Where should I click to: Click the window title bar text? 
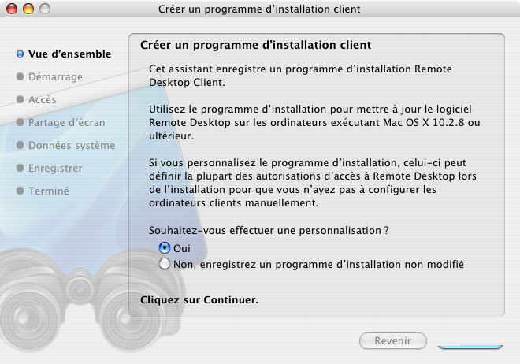pyautogui.click(x=259, y=9)
